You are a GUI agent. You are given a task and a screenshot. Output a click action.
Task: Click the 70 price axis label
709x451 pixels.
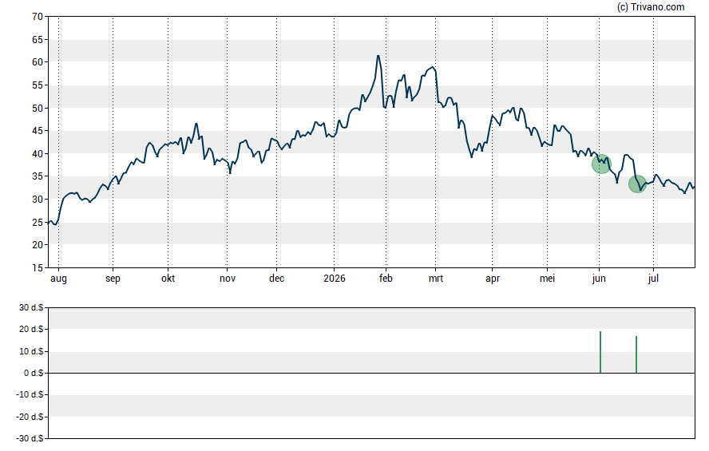tap(38, 17)
